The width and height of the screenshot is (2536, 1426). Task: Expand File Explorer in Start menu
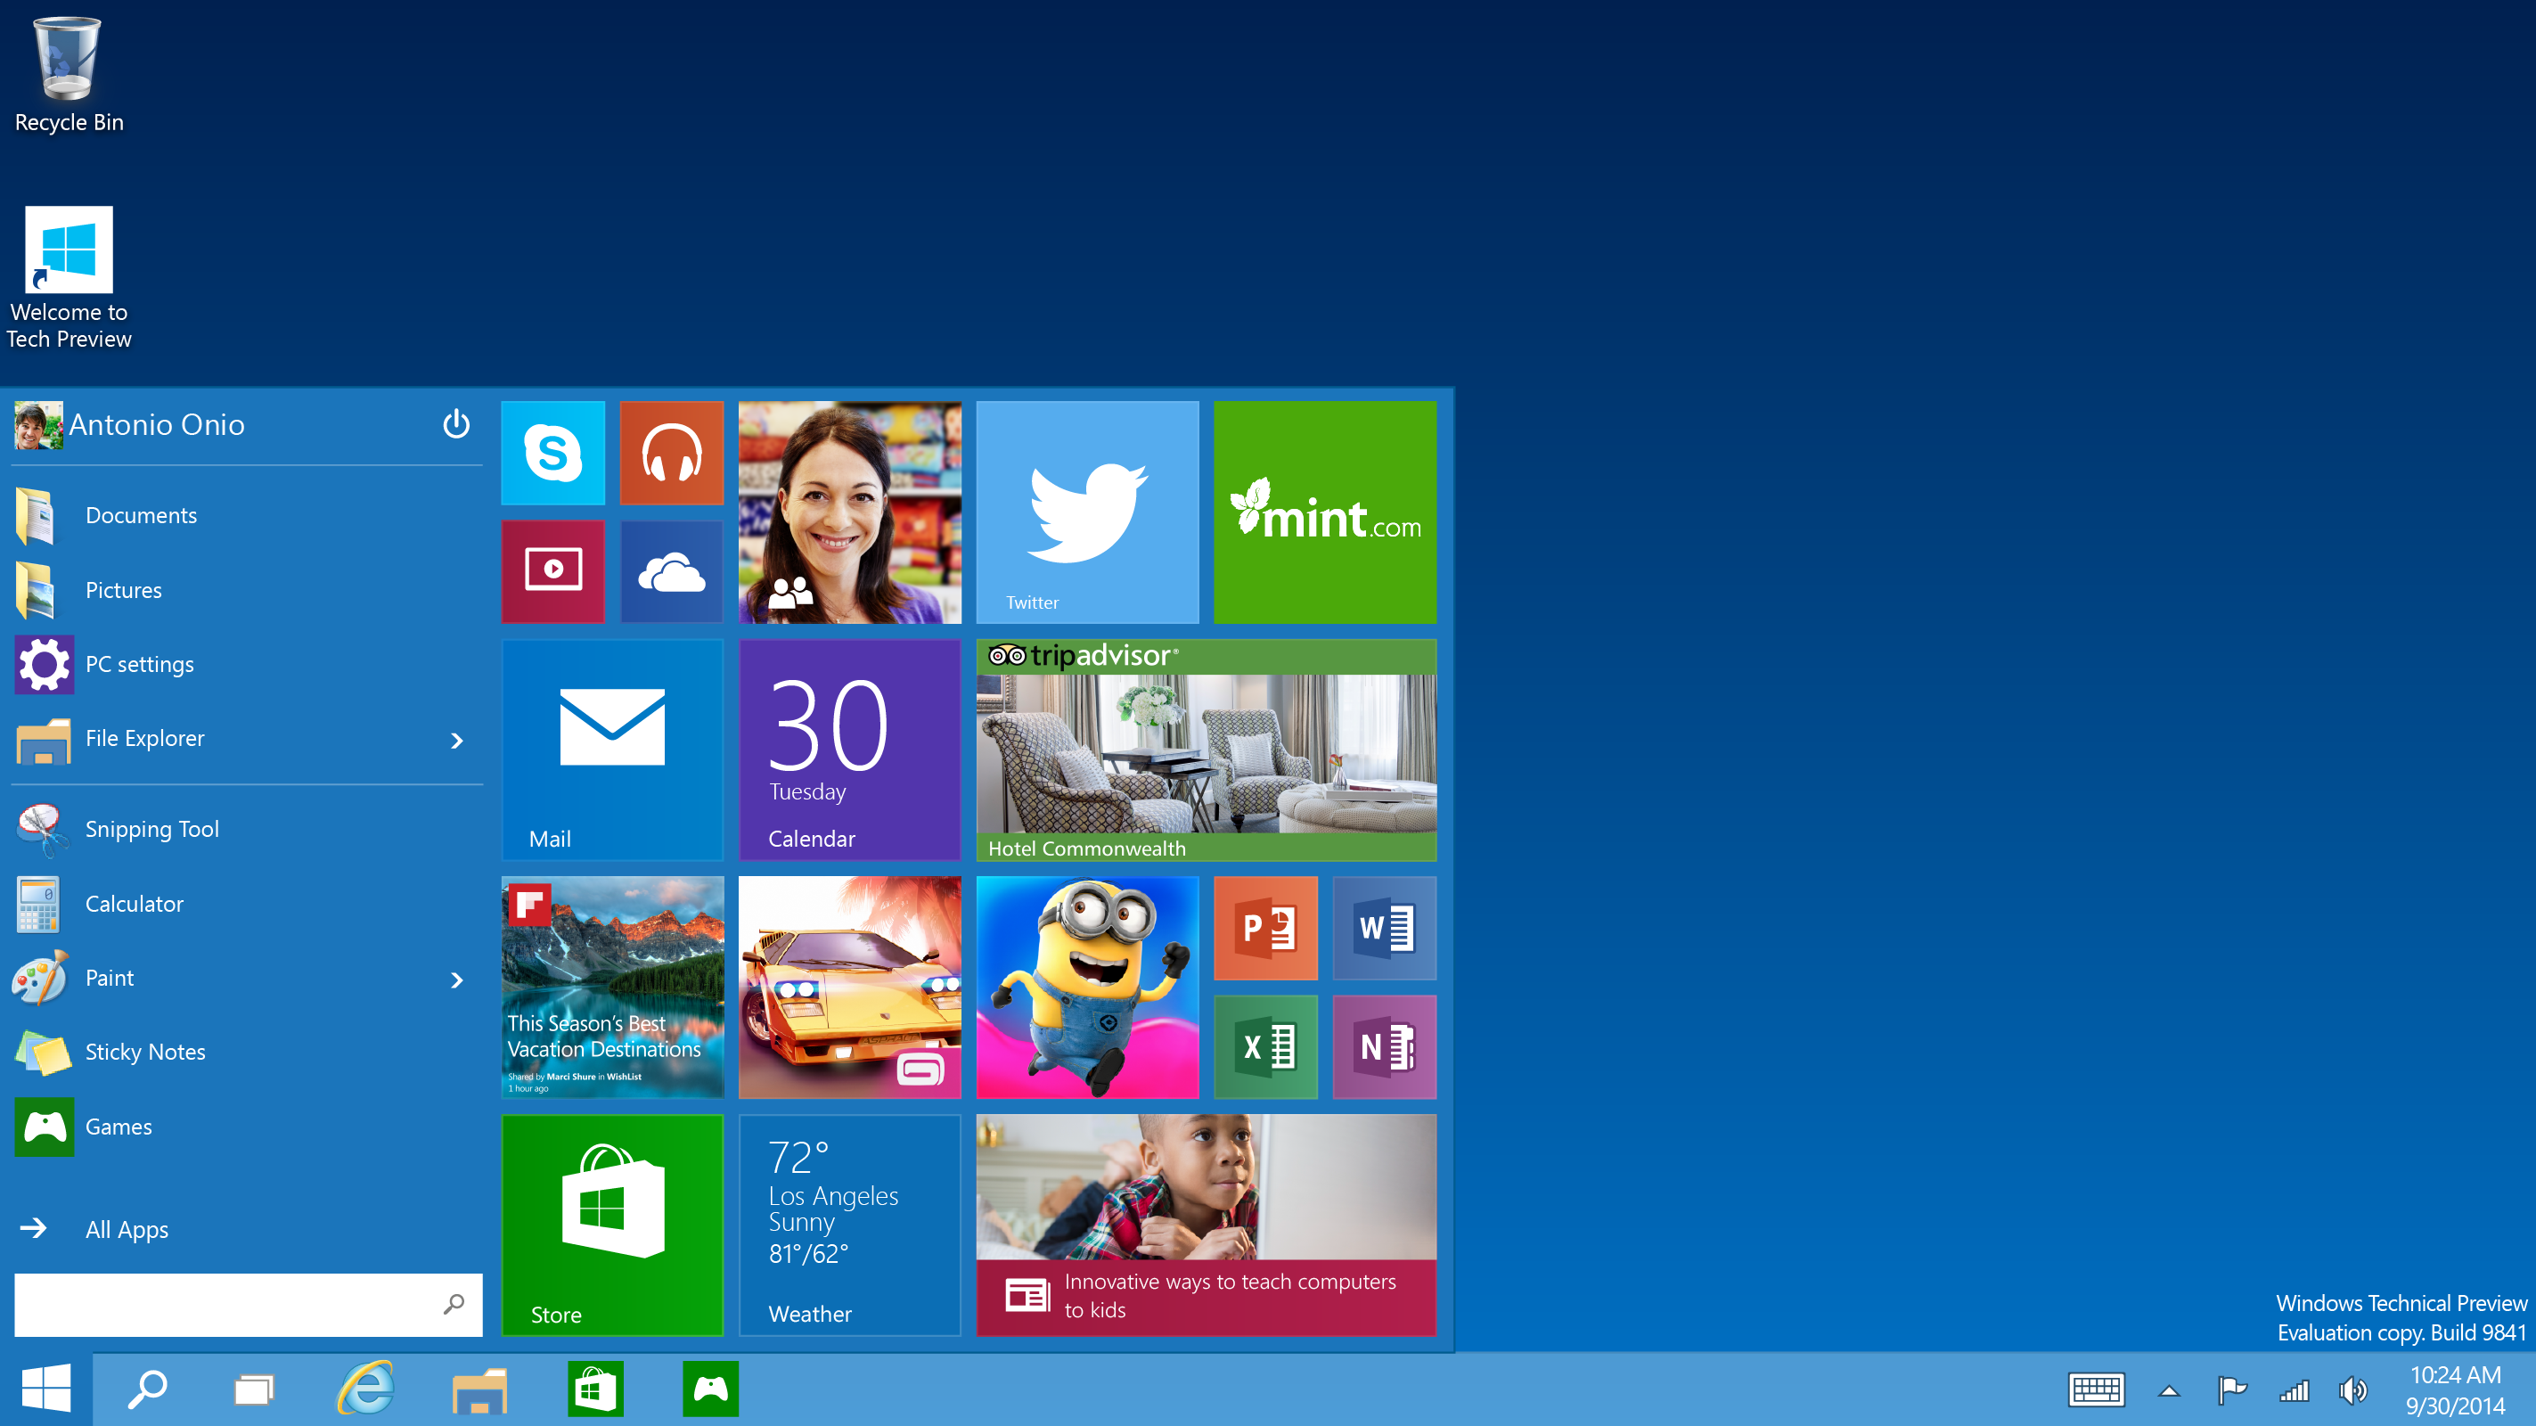(456, 738)
